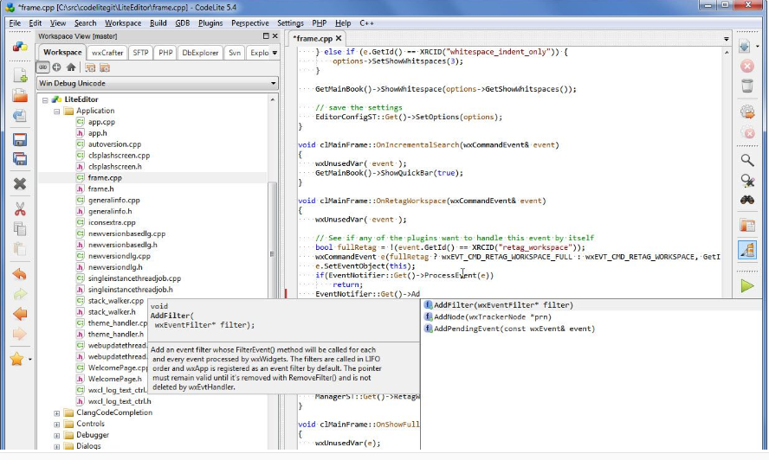This screenshot has height=460, width=769.
Task: Click the undo curved arrow icon
Action: click(20, 274)
